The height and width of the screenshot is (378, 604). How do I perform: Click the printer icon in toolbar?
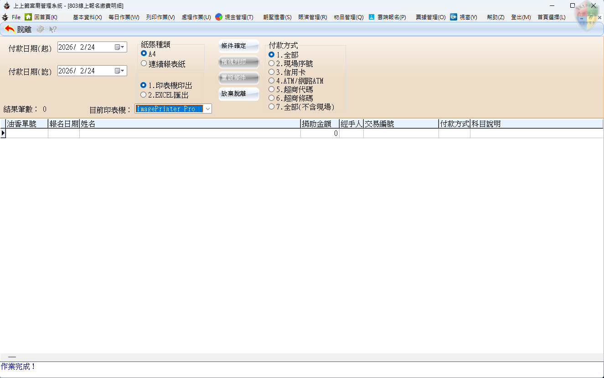coord(41,29)
